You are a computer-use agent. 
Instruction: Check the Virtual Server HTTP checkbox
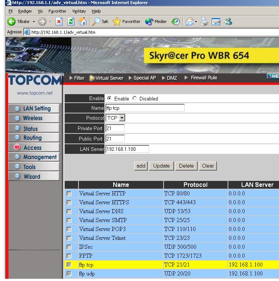[69, 194]
